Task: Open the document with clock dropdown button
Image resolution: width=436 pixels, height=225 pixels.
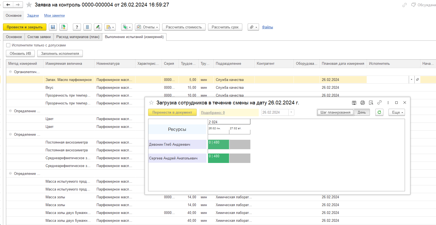Action: tap(110, 27)
